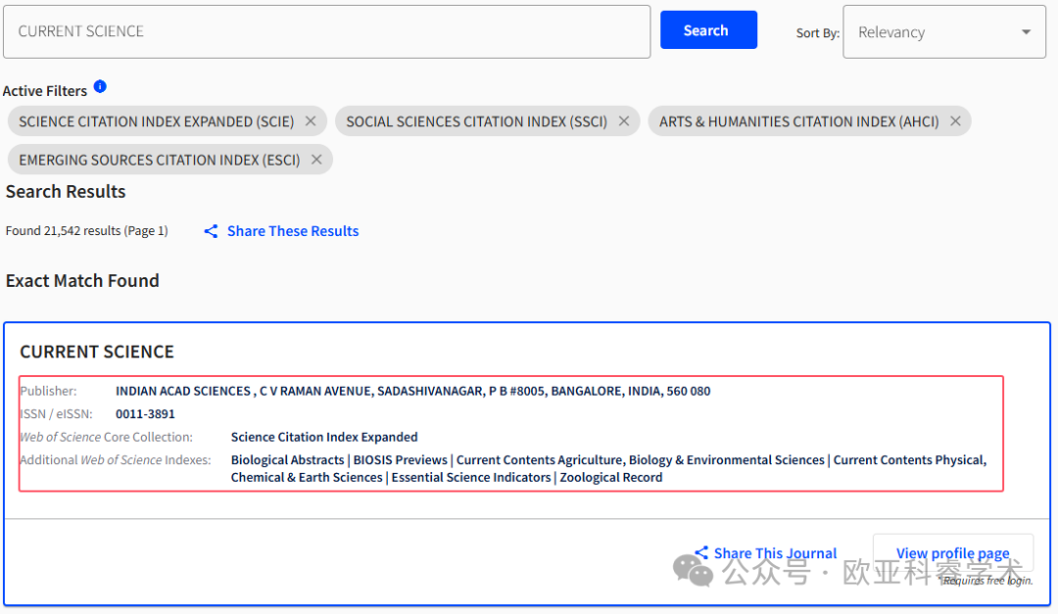
Task: Click the Science Citation Index Expanded text
Action: click(x=324, y=437)
